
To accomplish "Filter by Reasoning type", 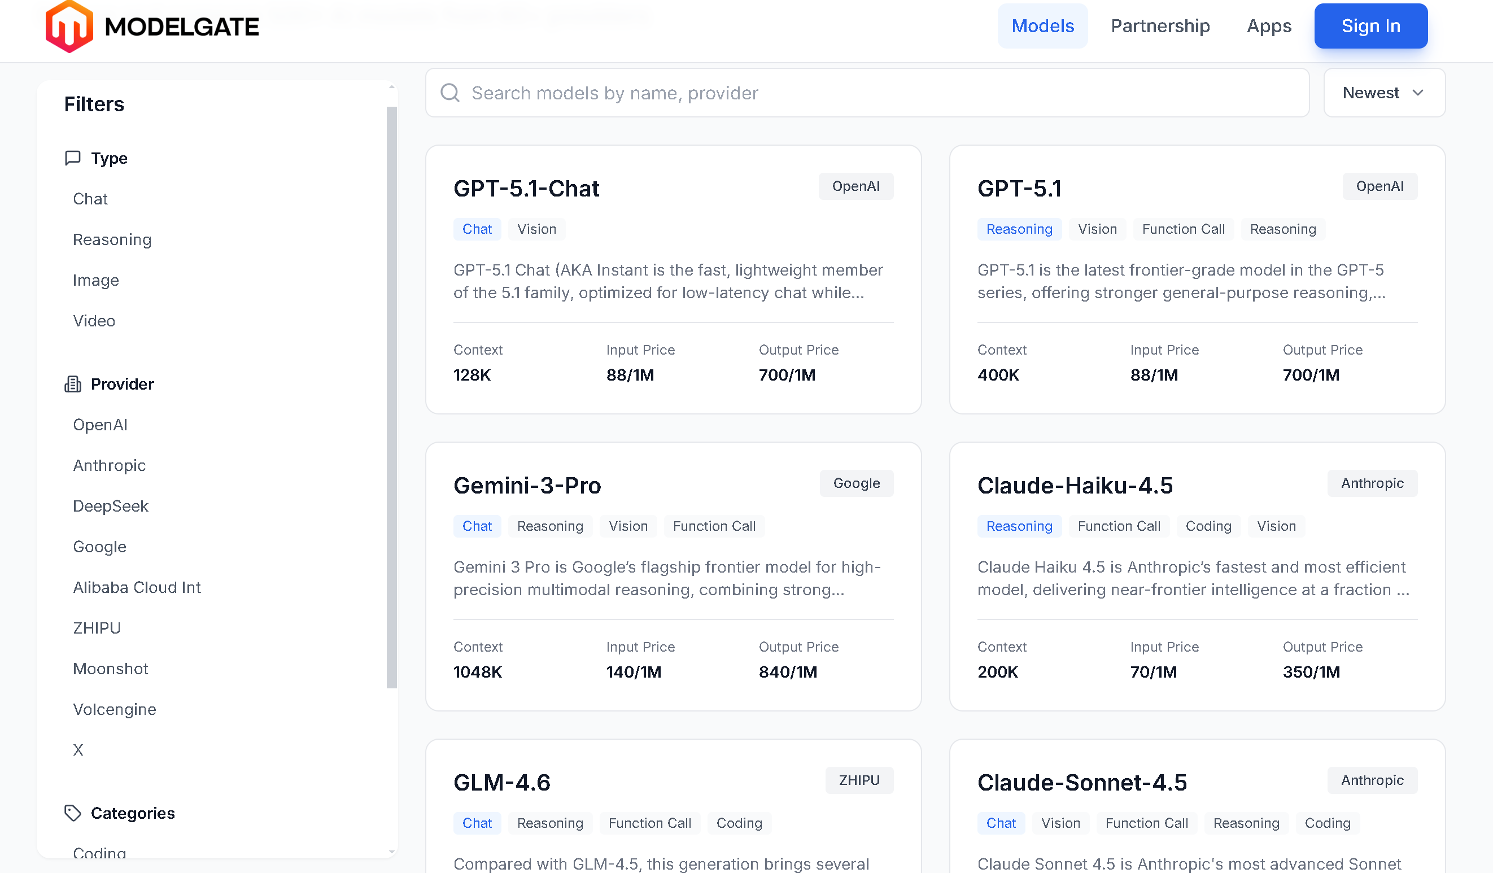I will pyautogui.click(x=112, y=239).
